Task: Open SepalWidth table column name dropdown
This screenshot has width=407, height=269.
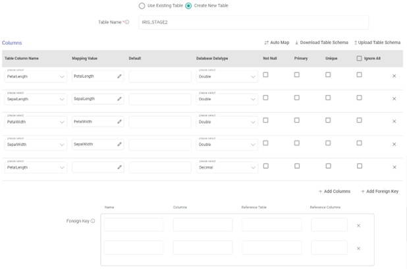Action: [36, 144]
